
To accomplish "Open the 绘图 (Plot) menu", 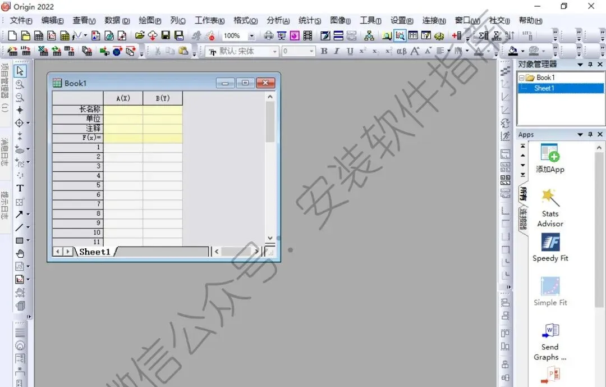I will (x=150, y=21).
